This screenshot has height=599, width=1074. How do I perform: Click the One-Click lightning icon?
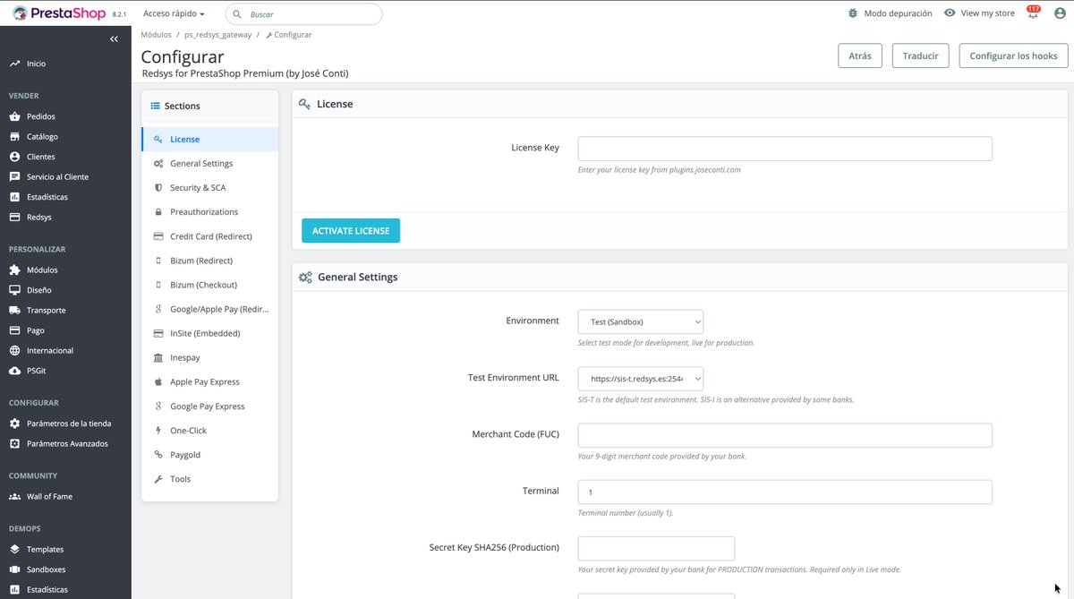[158, 431]
